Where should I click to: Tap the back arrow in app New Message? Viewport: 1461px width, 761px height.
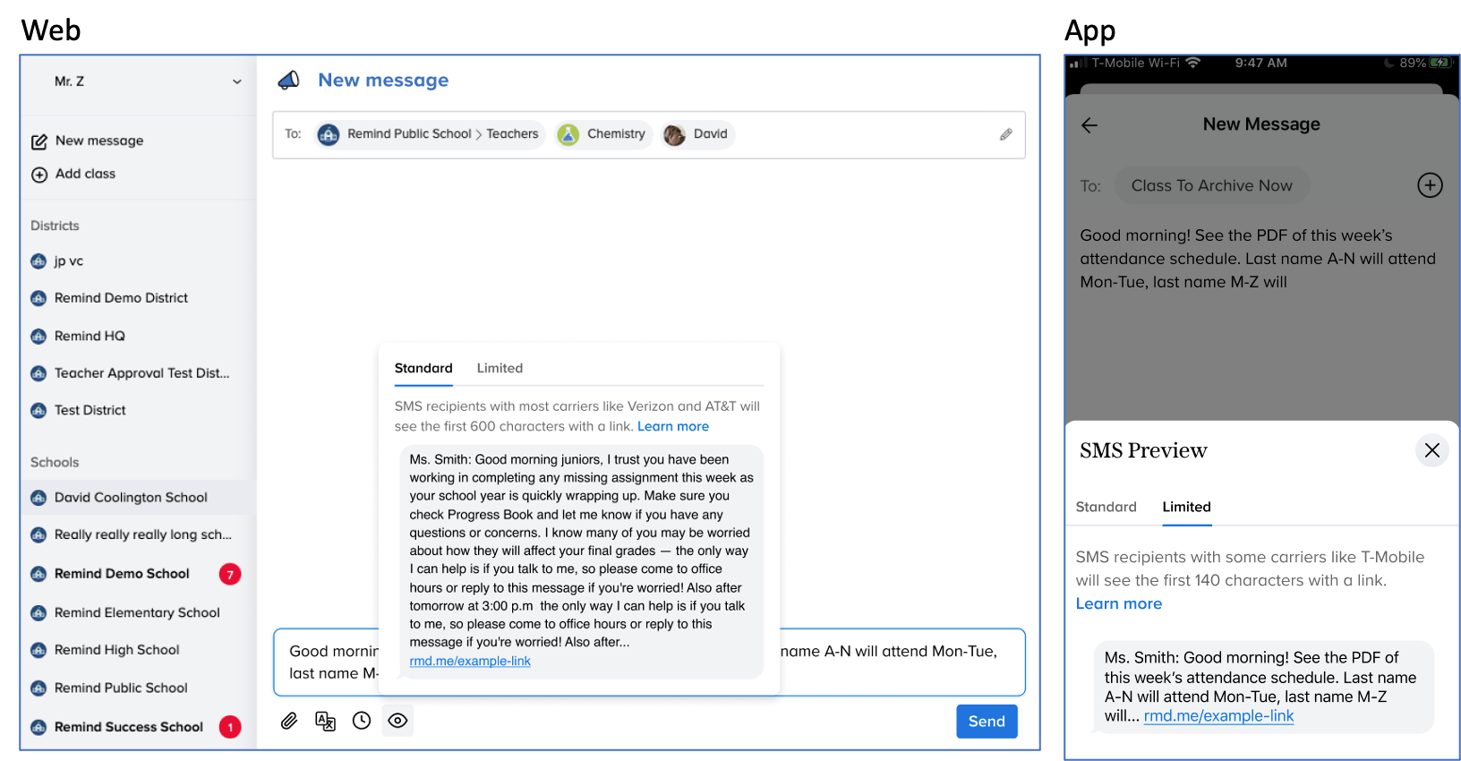pyautogui.click(x=1089, y=126)
